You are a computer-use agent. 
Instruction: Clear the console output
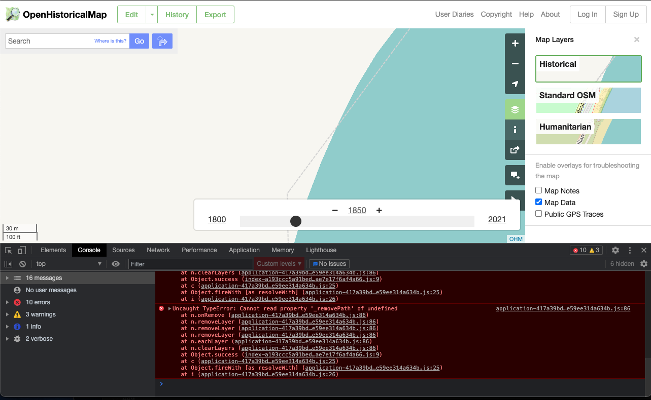(22, 264)
